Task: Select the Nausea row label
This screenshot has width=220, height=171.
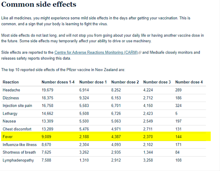Action: tap(9, 121)
